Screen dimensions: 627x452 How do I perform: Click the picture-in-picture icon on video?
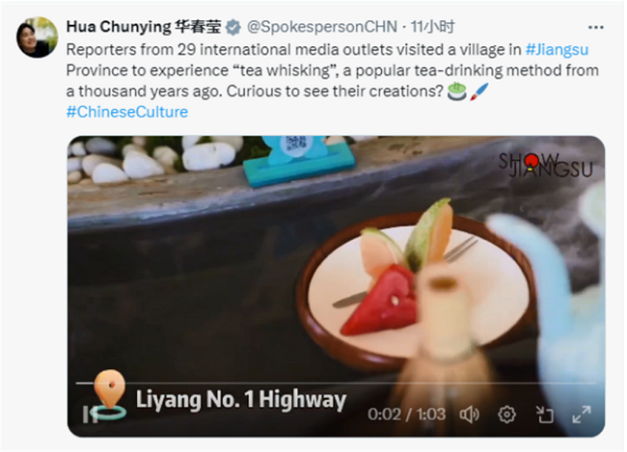click(544, 414)
